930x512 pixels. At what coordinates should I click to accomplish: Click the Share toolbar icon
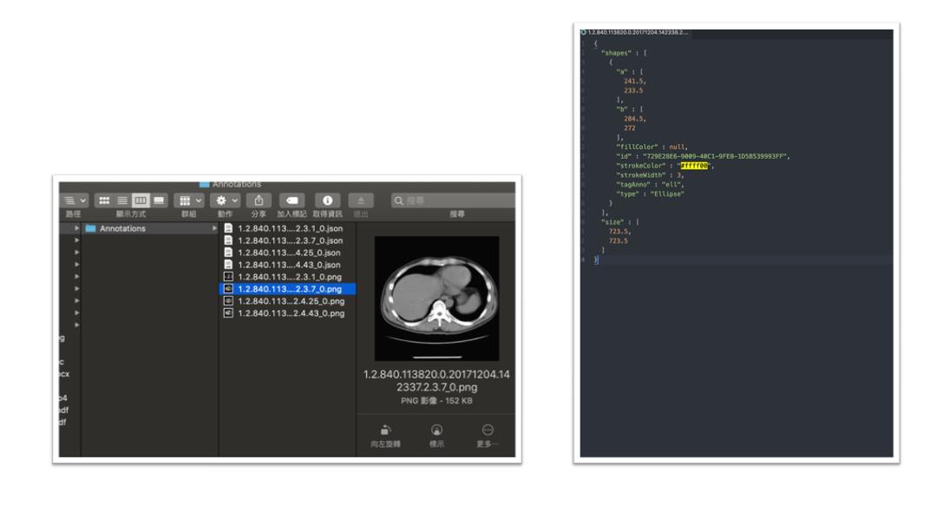259,200
